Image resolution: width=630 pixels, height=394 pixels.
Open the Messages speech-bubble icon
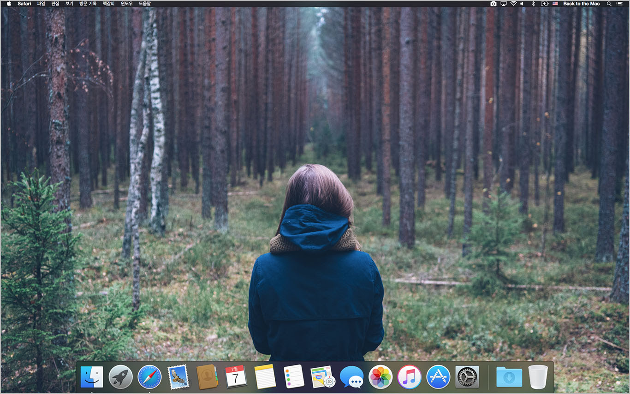[x=351, y=377]
